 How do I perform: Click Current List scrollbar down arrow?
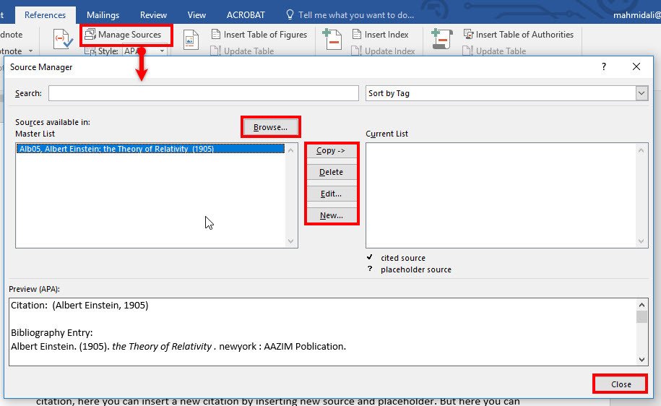pos(641,241)
